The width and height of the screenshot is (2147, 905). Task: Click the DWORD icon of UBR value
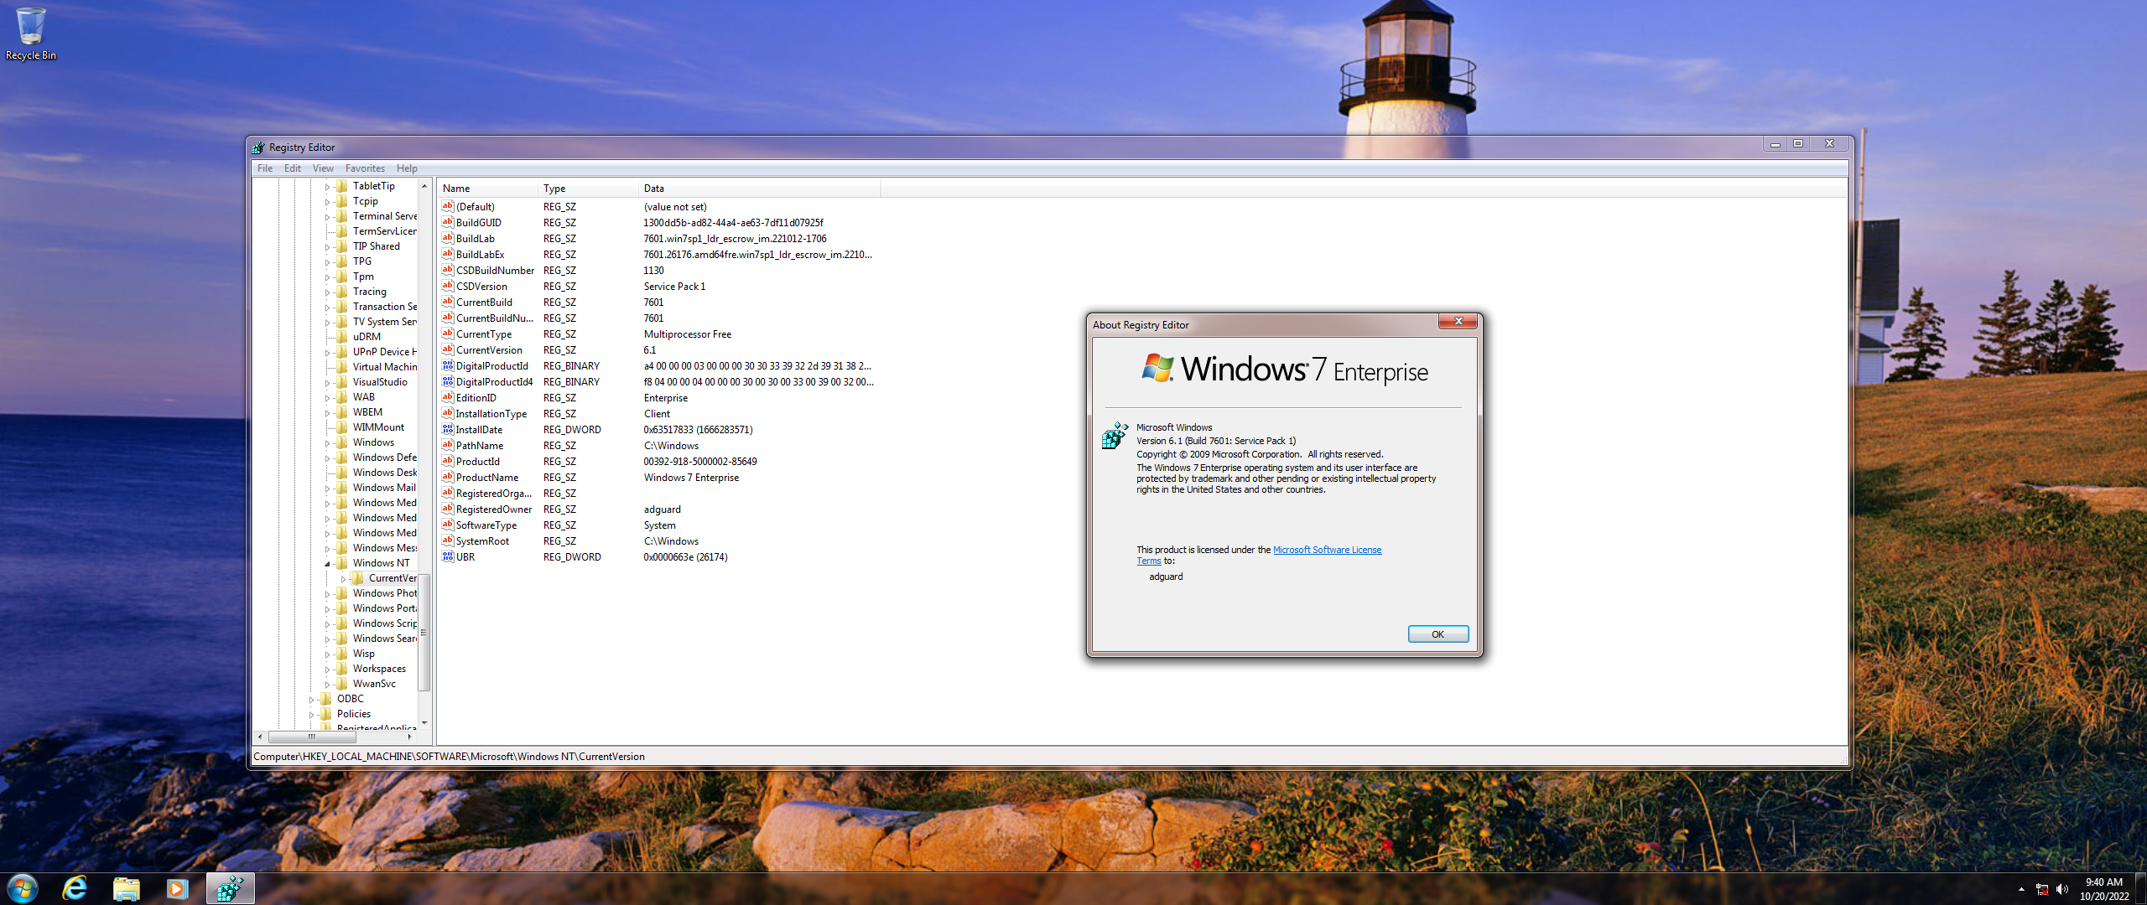coord(448,556)
